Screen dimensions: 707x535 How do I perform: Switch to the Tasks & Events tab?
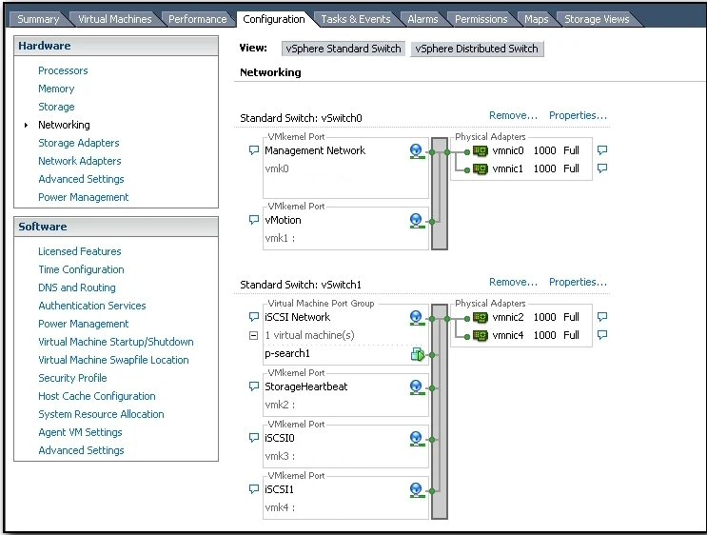pyautogui.click(x=355, y=19)
